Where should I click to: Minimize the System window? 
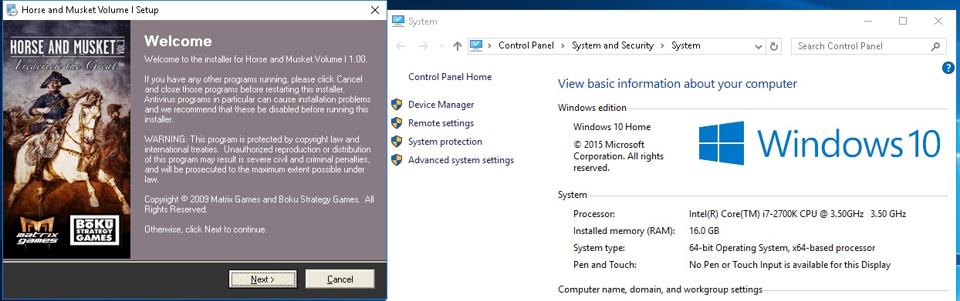[x=867, y=21]
